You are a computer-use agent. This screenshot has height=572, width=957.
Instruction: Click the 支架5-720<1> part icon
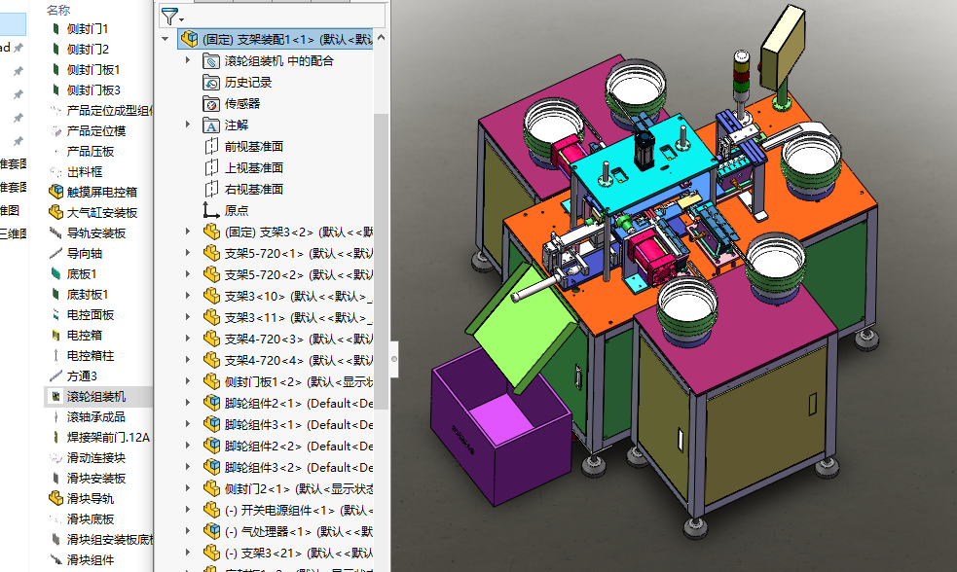(212, 253)
